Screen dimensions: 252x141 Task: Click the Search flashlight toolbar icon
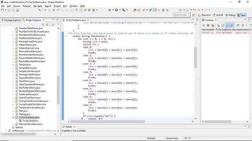143,10
